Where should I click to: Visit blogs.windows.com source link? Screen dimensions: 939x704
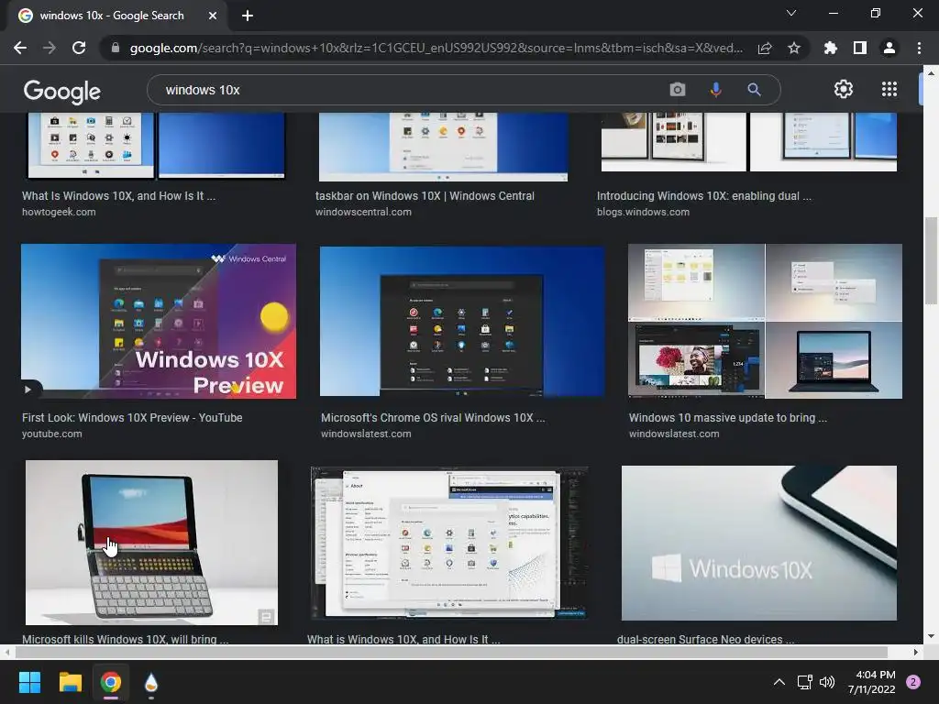coord(643,212)
